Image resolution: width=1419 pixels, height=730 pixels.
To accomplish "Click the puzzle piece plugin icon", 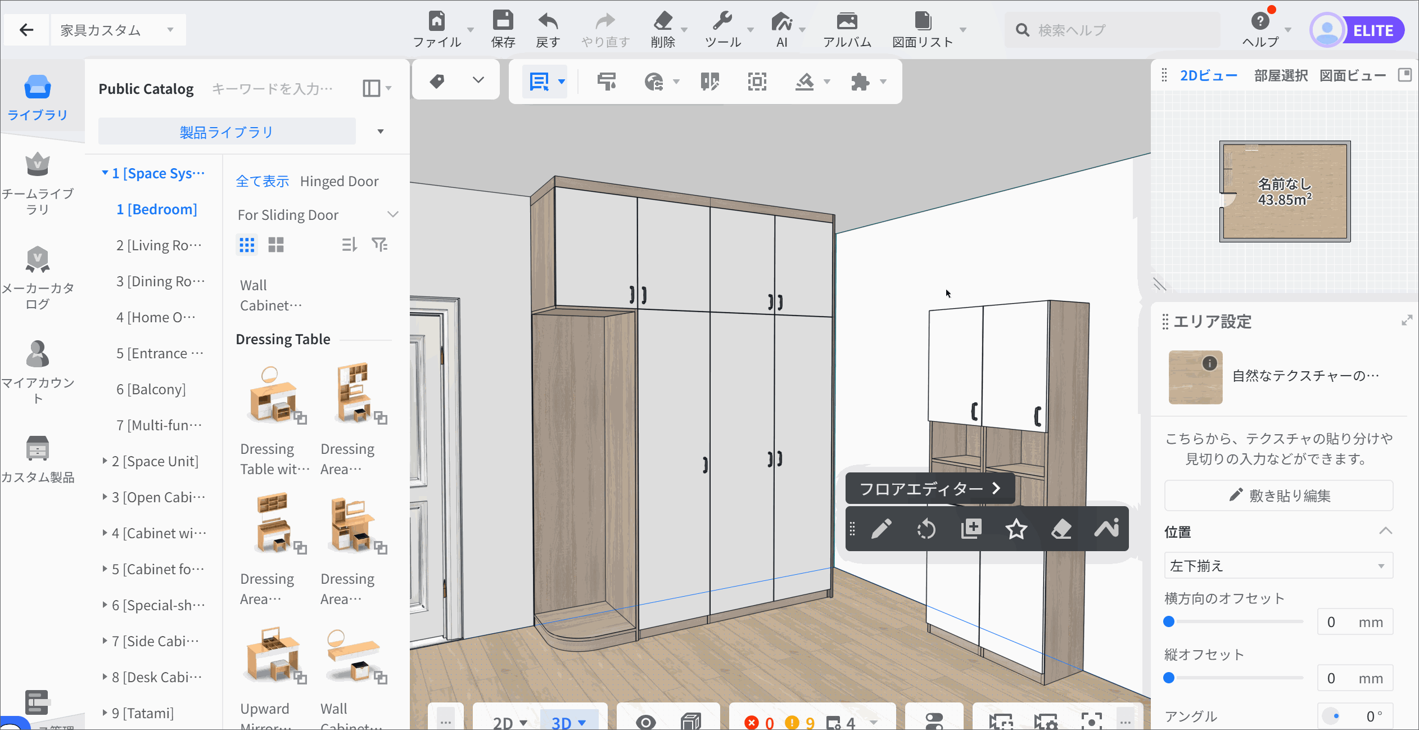I will click(860, 82).
